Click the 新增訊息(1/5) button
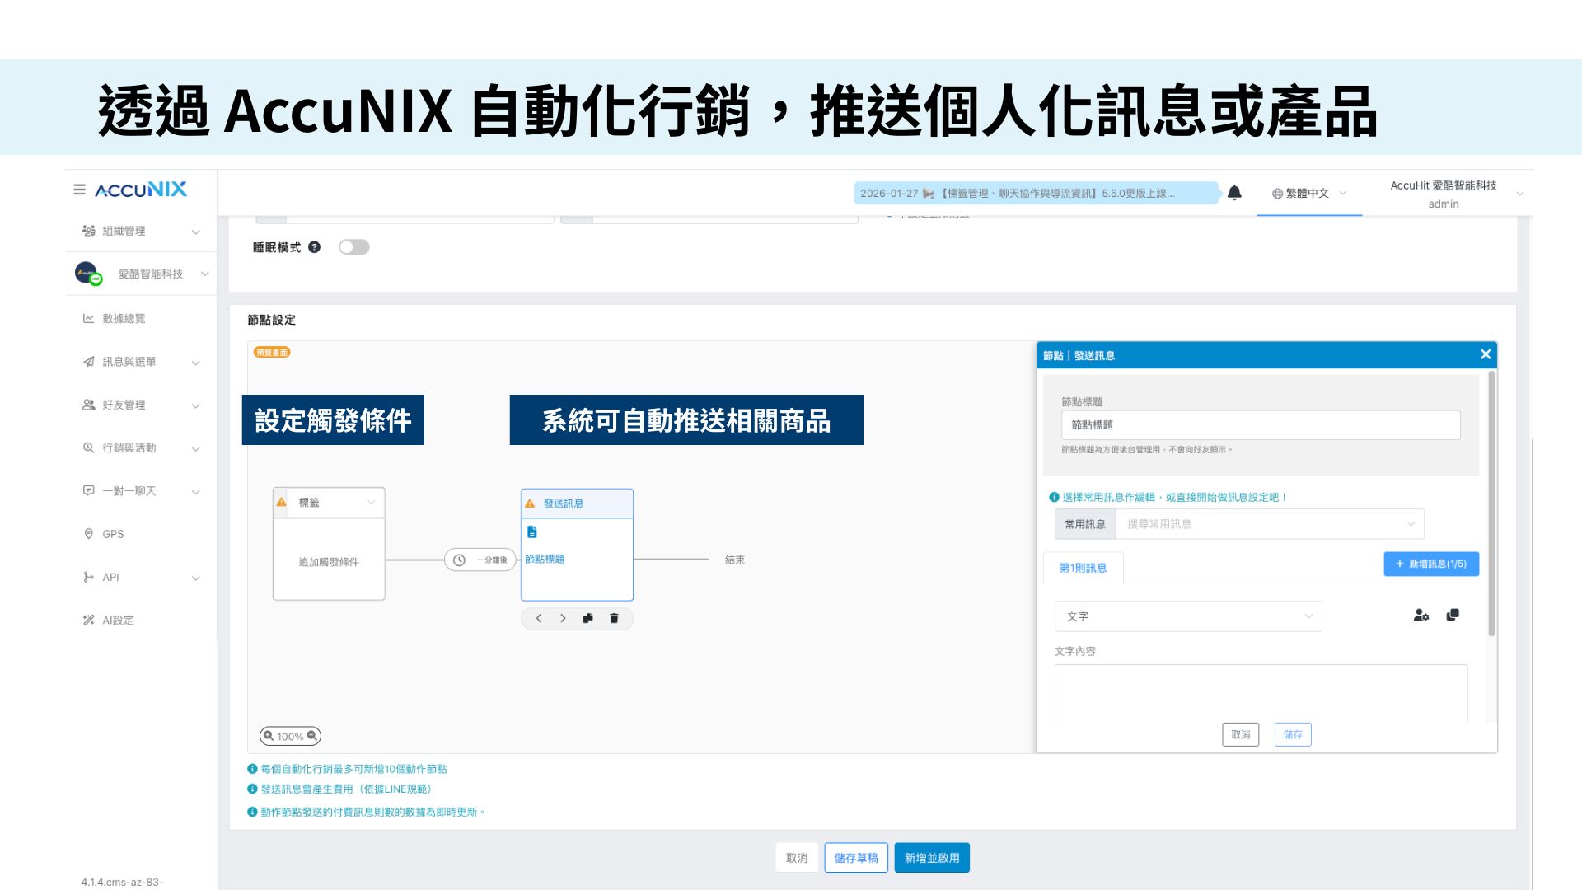 coord(1430,564)
